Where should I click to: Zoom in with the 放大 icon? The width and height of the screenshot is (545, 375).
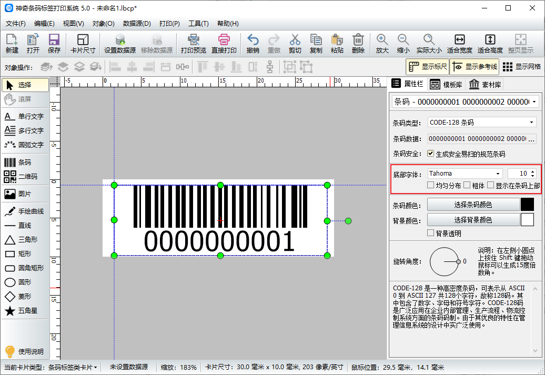[382, 44]
